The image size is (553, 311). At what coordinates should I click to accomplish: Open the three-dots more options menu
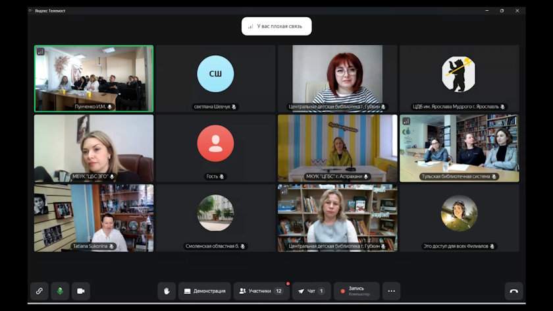click(x=391, y=291)
